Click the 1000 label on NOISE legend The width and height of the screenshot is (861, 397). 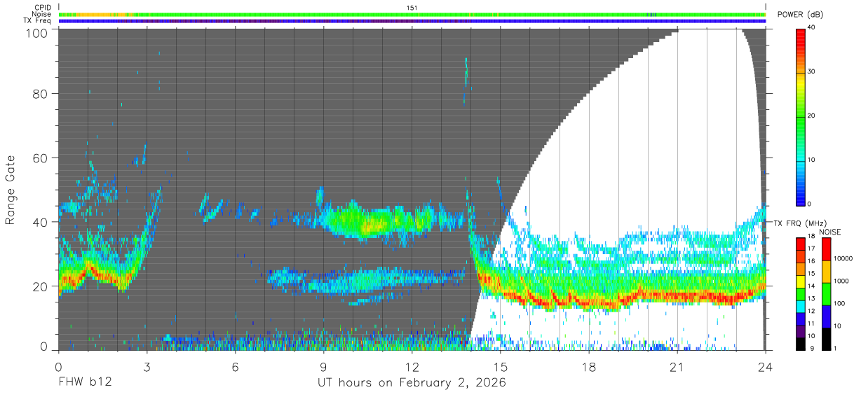click(x=841, y=281)
